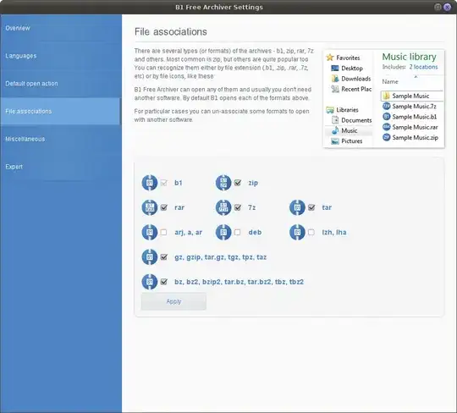Screen dimensions: 457x413
Task: Click the tar format archive icon
Action: [x=297, y=207]
